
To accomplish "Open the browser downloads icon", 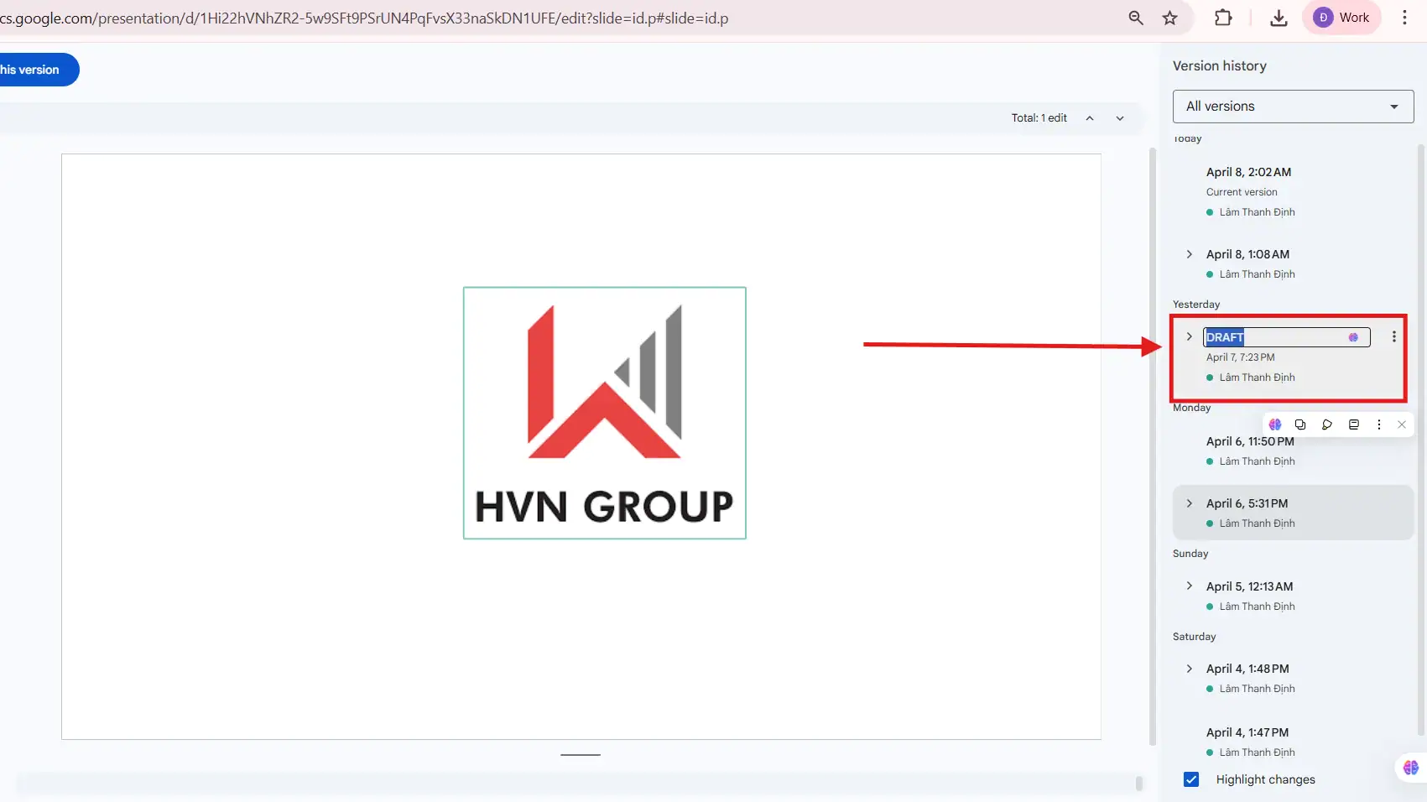I will coord(1279,18).
